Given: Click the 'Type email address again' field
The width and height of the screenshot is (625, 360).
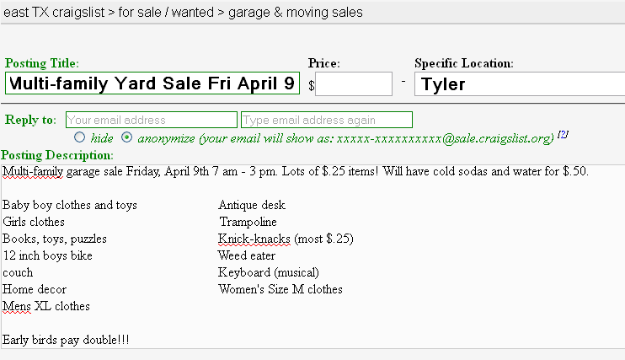Looking at the screenshot, I should [326, 120].
